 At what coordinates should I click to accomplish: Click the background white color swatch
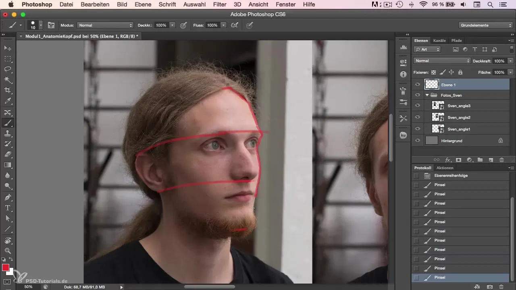pyautogui.click(x=11, y=272)
